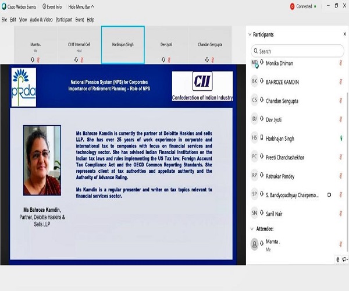Hide the menu bar
Image resolution: width=349 pixels, height=291 pixels.
[x=81, y=7]
